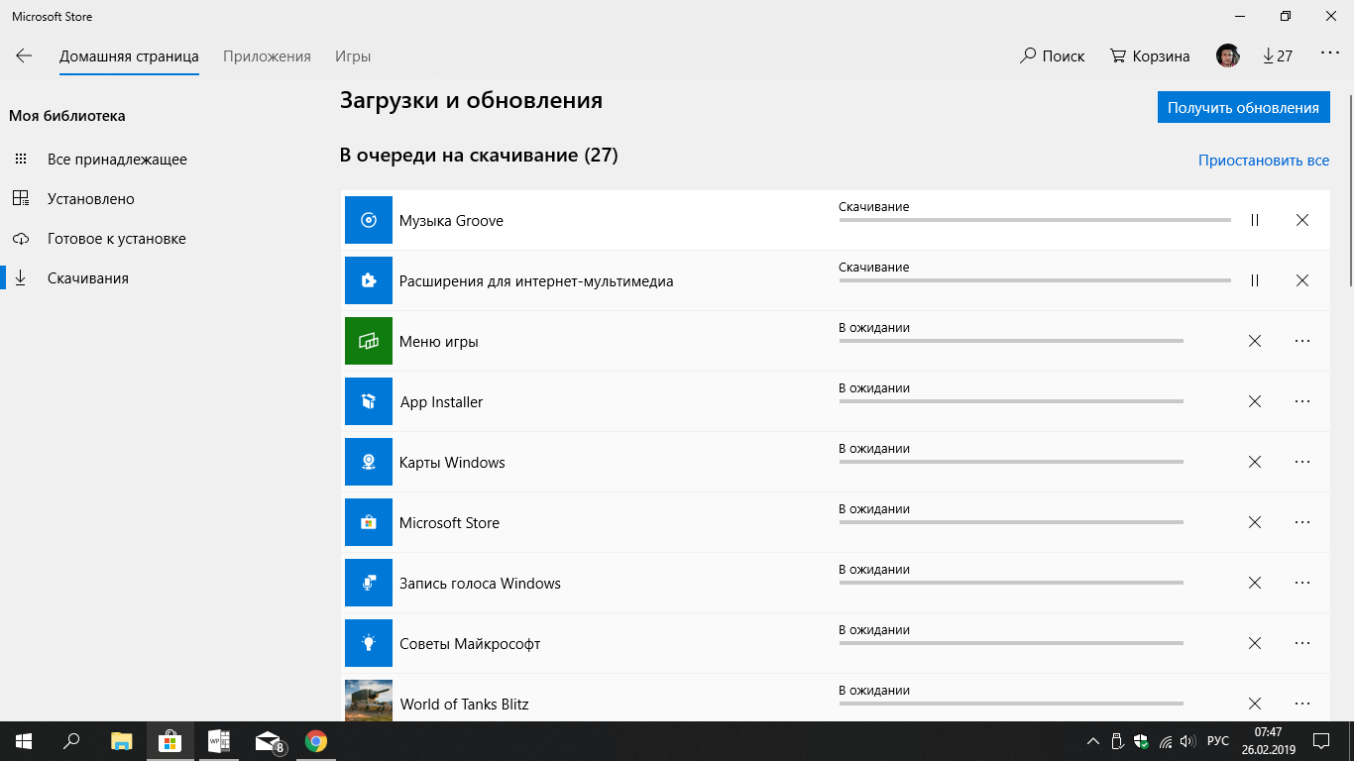The image size is (1354, 761).
Task: Click the Microsoft Store row icon
Action: (x=369, y=522)
